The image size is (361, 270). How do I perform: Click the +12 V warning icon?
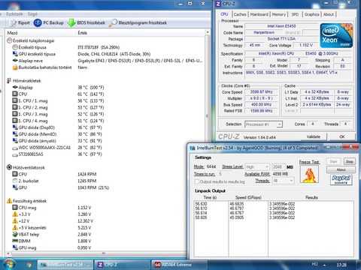tap(15, 221)
